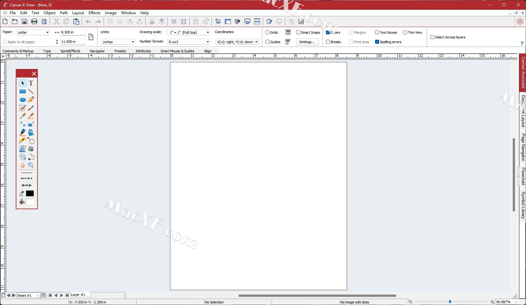The height and width of the screenshot is (305, 526).
Task: Go to next sheet arrow
Action: point(14,296)
